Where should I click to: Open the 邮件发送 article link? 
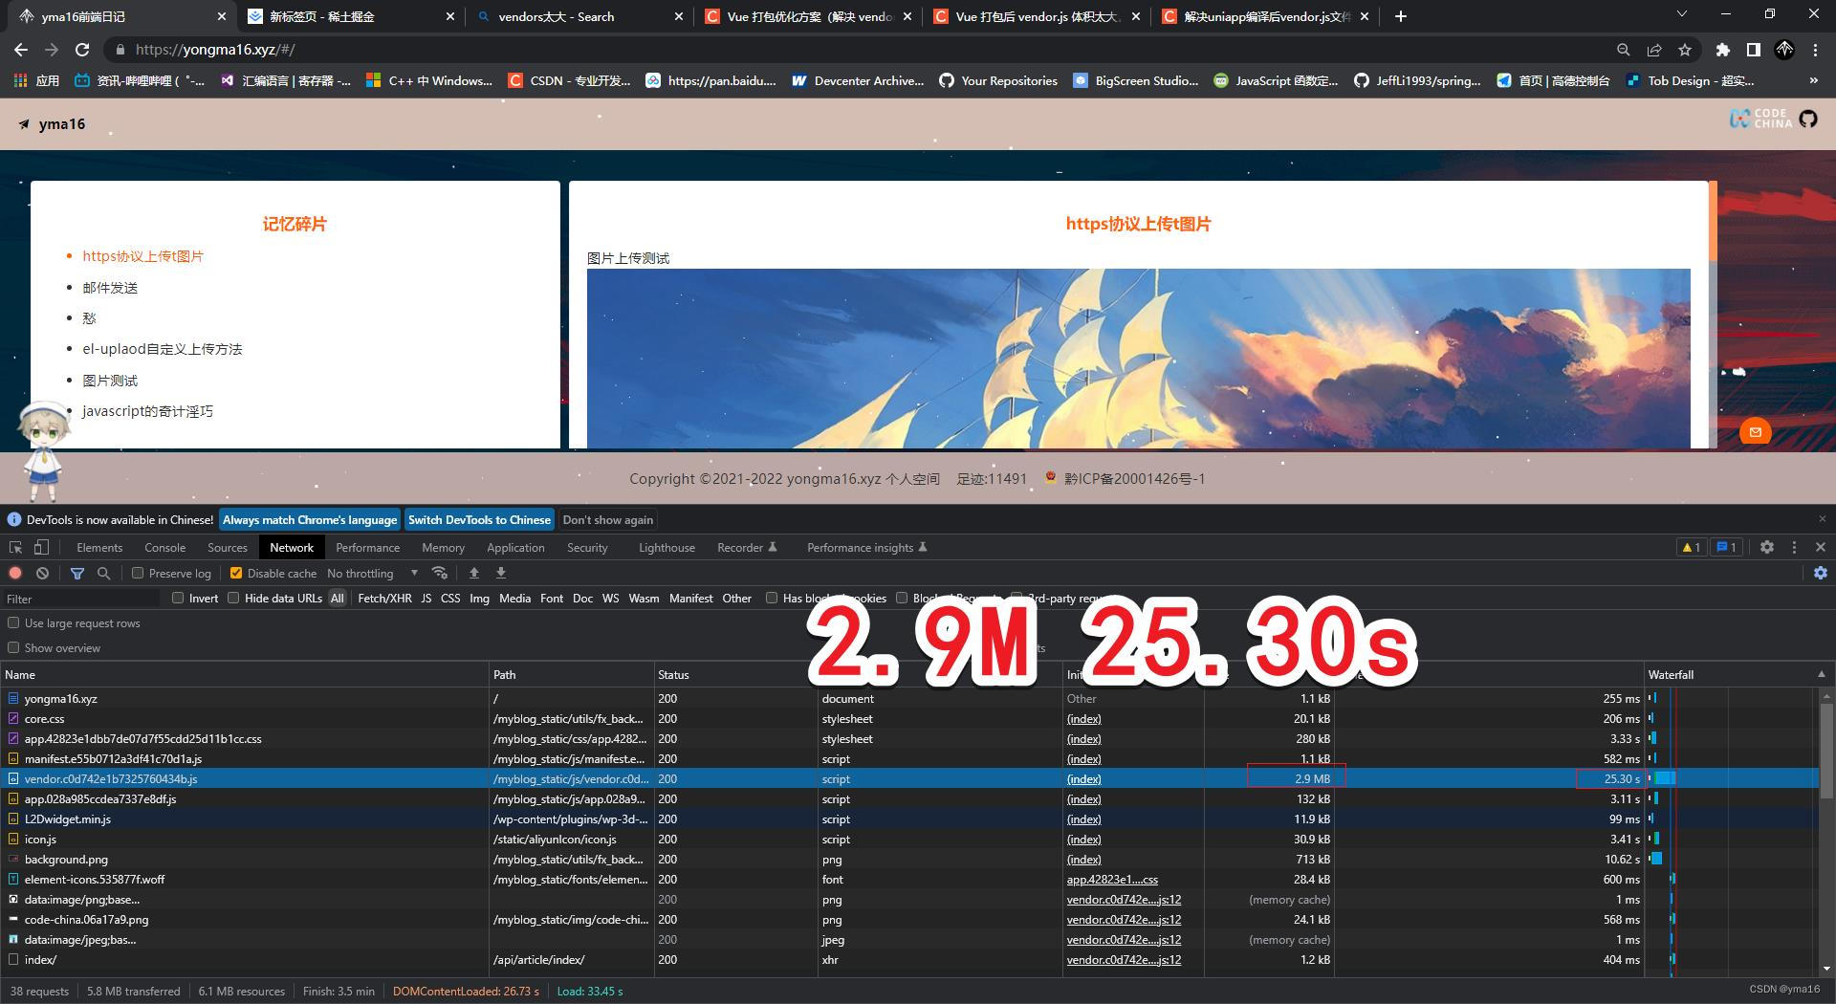coord(110,287)
